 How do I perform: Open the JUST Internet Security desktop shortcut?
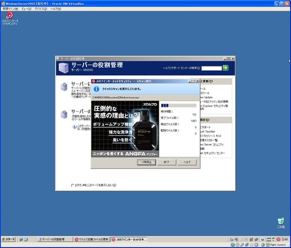coord(10,18)
